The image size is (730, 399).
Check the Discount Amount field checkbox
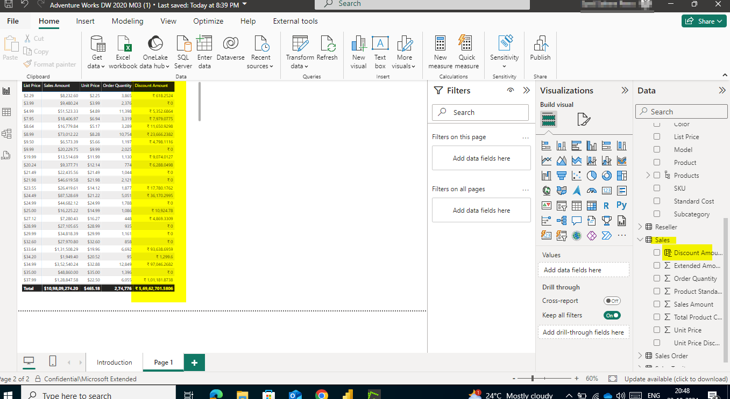point(657,252)
